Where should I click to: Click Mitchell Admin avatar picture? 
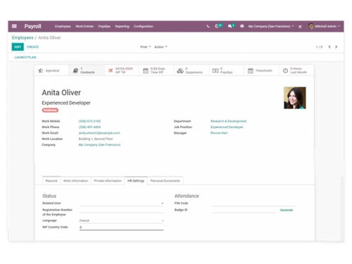click(x=311, y=26)
